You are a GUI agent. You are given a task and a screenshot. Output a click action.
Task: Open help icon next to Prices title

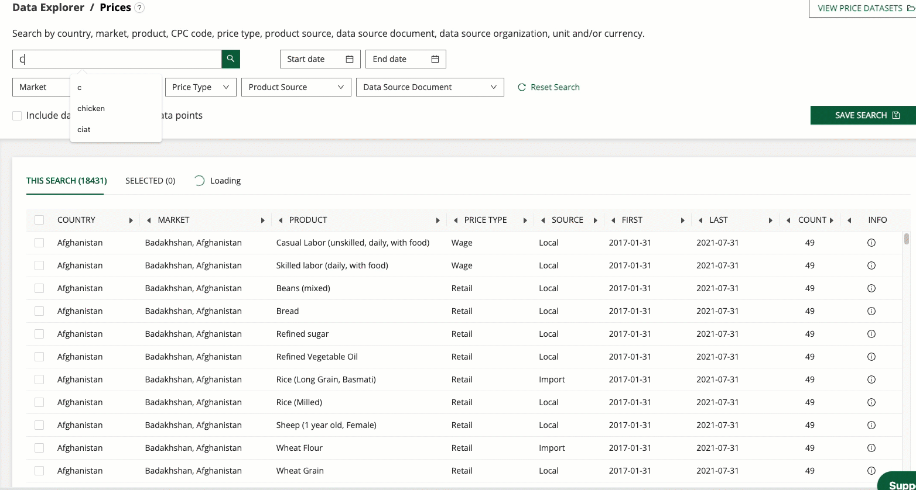pyautogui.click(x=139, y=8)
